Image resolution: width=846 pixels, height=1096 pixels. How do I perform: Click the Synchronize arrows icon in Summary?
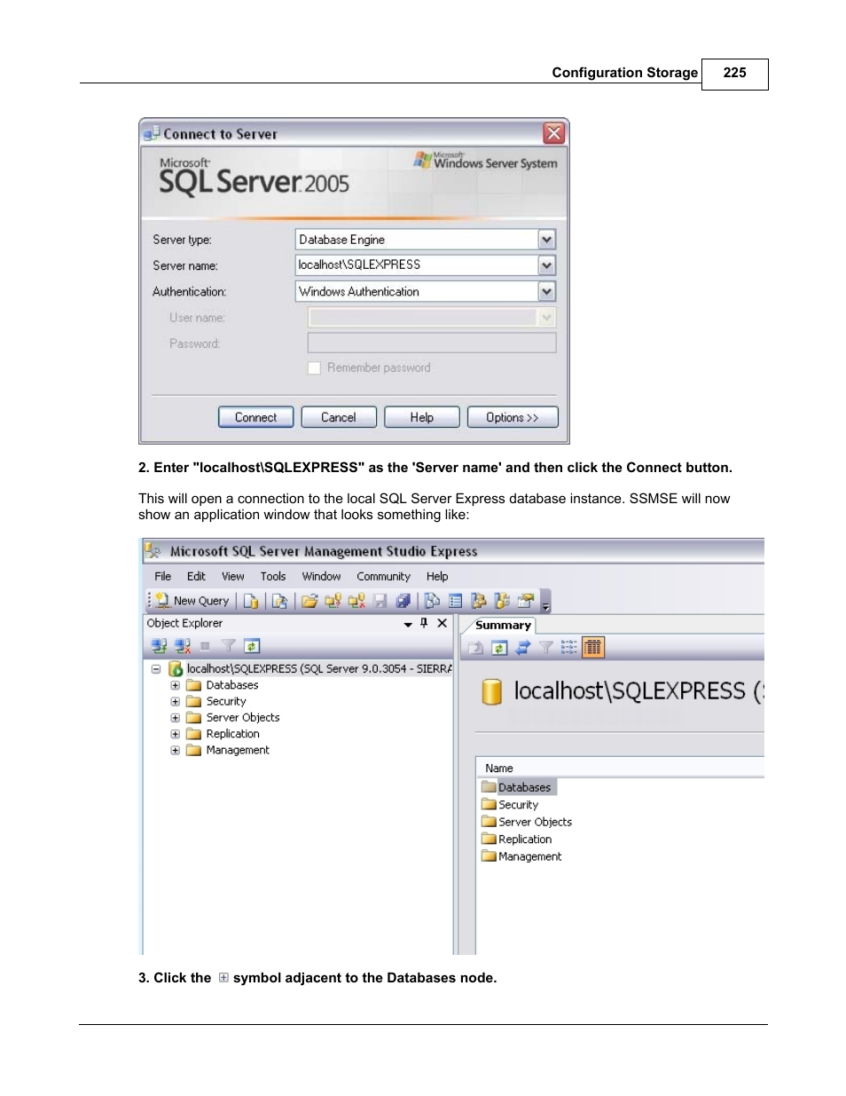tap(522, 648)
